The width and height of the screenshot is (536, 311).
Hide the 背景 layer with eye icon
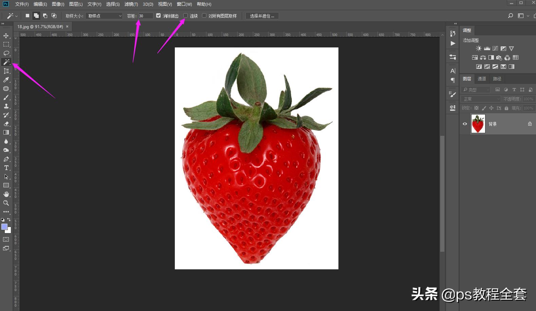click(x=465, y=124)
